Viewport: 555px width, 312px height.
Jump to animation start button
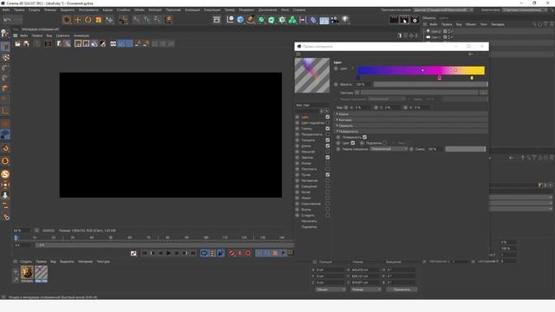pos(144,253)
